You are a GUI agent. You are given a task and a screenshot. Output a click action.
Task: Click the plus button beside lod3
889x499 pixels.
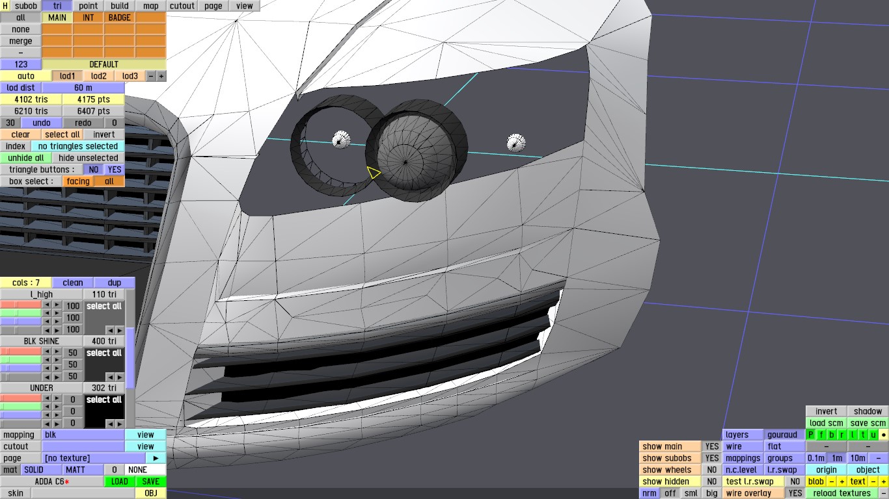(x=161, y=76)
